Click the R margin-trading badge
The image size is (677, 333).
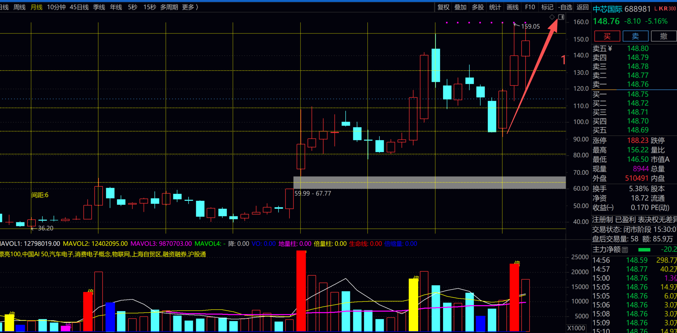coord(665,9)
